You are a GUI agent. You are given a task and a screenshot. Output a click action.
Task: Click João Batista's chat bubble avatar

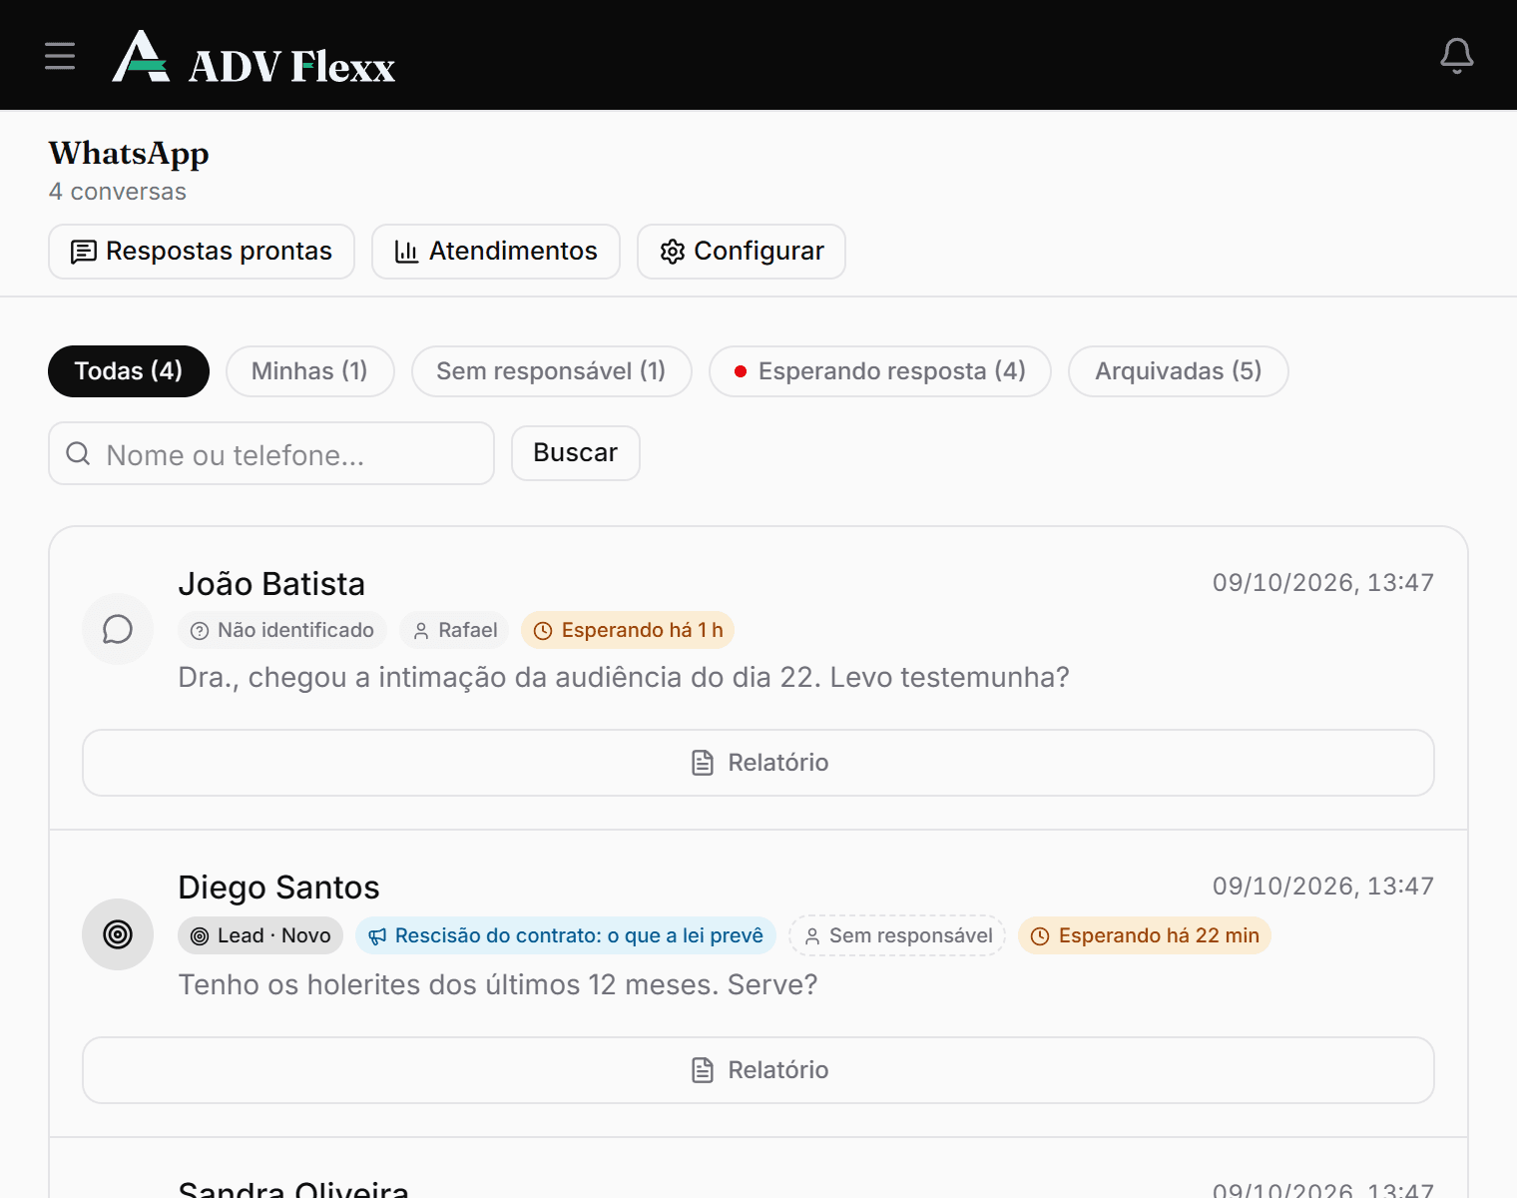[118, 629]
